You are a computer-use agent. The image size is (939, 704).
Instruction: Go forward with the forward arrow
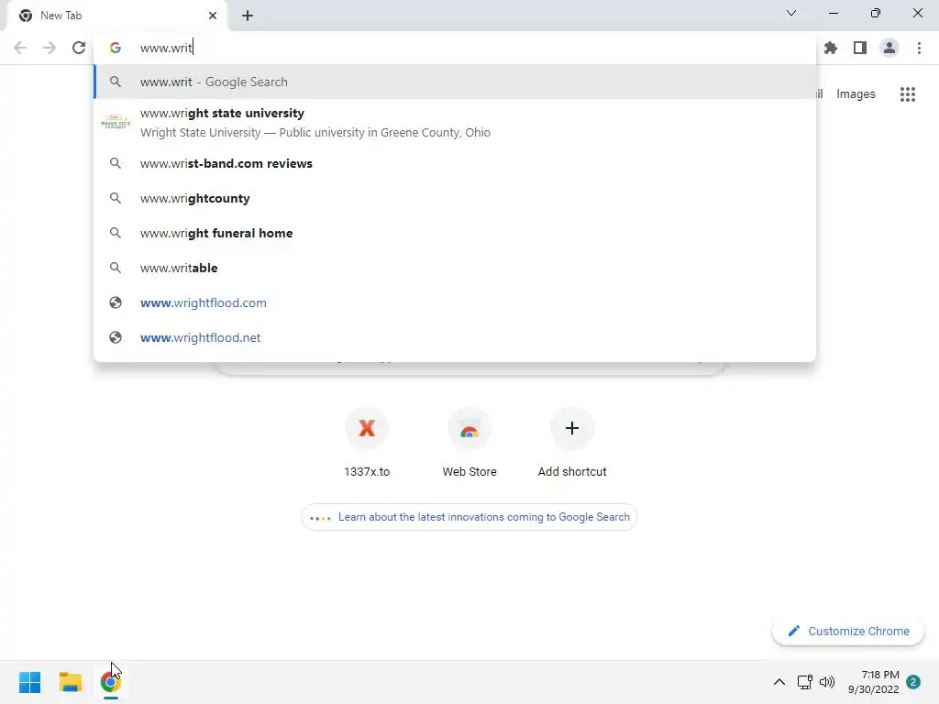pyautogui.click(x=50, y=48)
